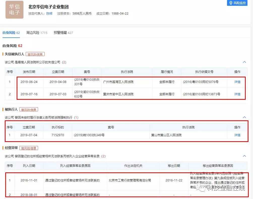The width and height of the screenshot is (253, 199).
Task: Click the 风险监控 button
Action: (237, 3)
